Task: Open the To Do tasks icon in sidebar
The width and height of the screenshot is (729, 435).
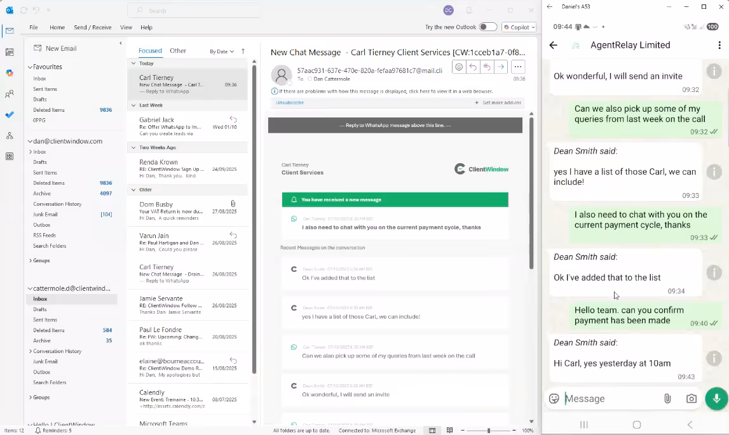Action: 10,115
